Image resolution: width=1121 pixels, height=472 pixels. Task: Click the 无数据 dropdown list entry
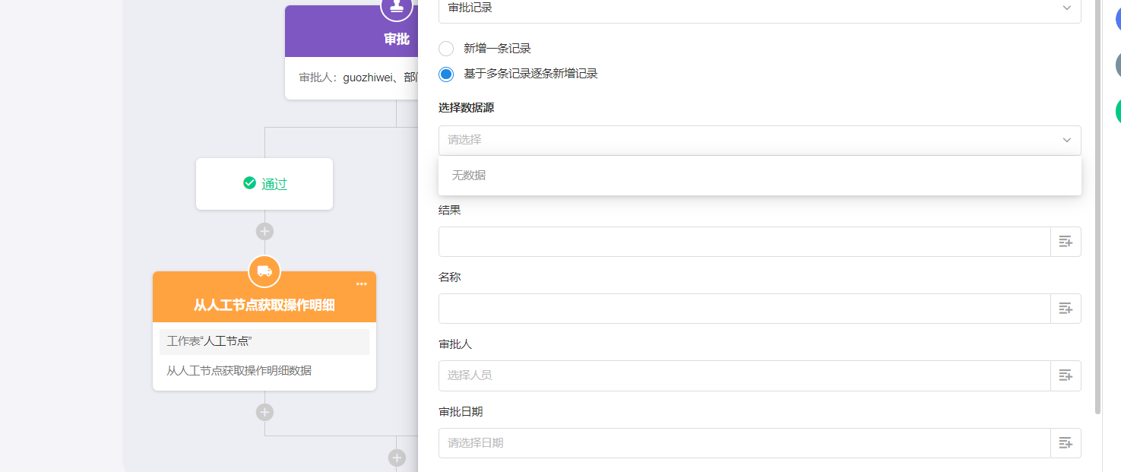tap(469, 175)
